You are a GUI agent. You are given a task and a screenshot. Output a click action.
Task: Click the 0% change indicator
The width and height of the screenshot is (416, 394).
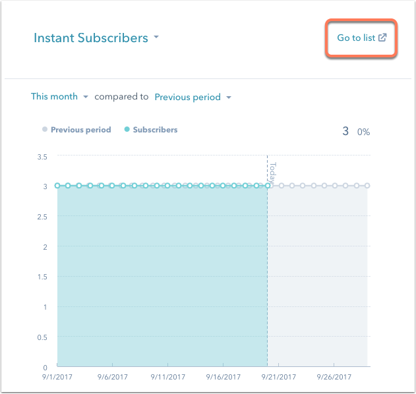tap(363, 132)
